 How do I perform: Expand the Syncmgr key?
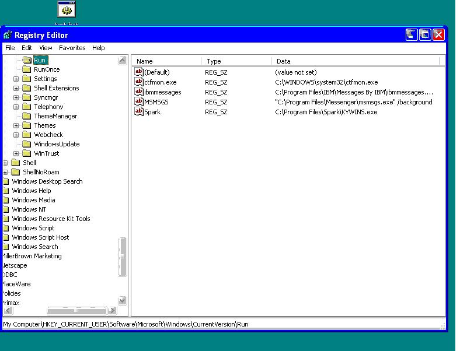(16, 97)
